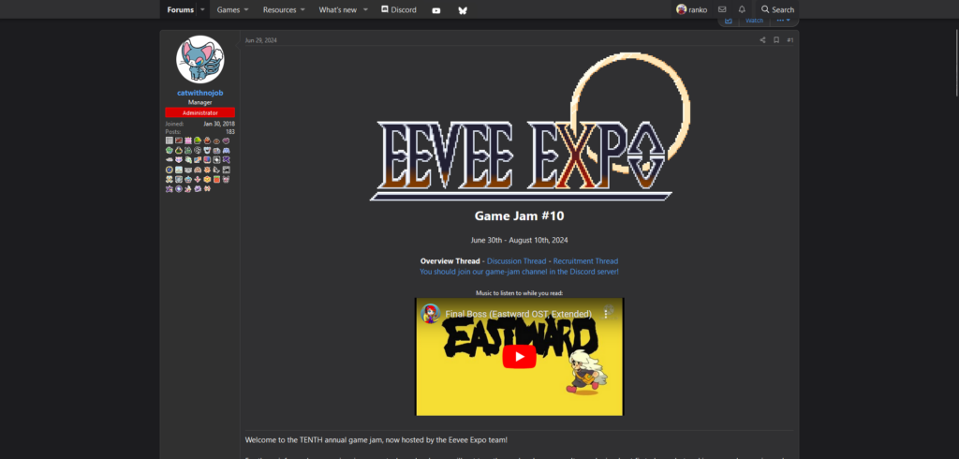
Task: Click the first gray grid badge under Posts
Action: 170,141
